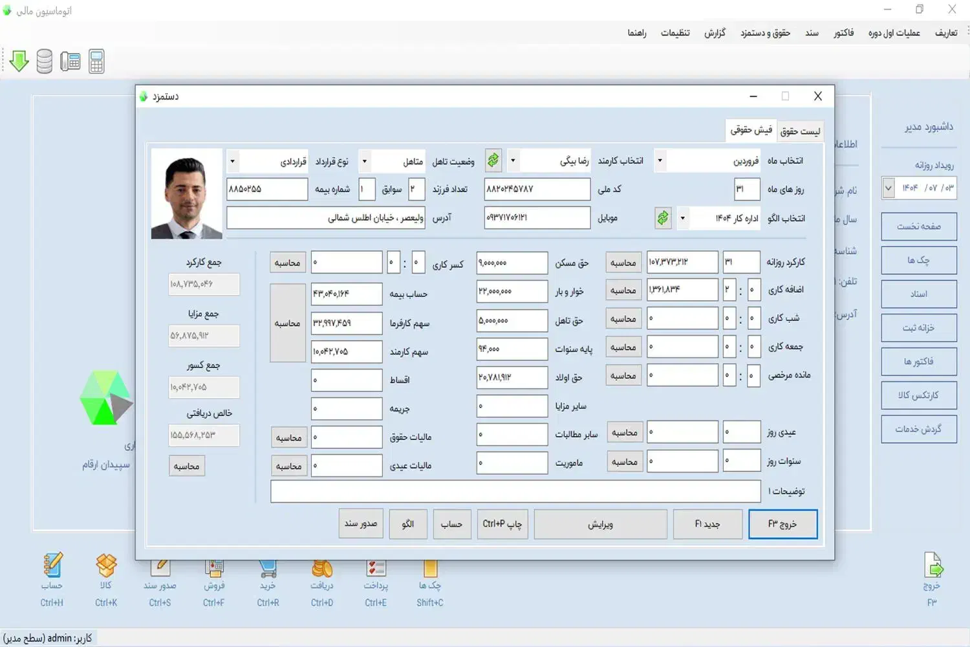Click the صدور سند button in the dialog
The height and width of the screenshot is (647, 970).
[361, 523]
